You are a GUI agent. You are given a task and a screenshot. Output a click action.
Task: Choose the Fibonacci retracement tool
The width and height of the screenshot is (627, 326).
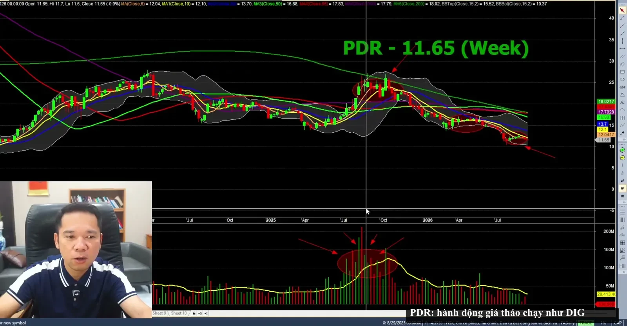point(622,212)
